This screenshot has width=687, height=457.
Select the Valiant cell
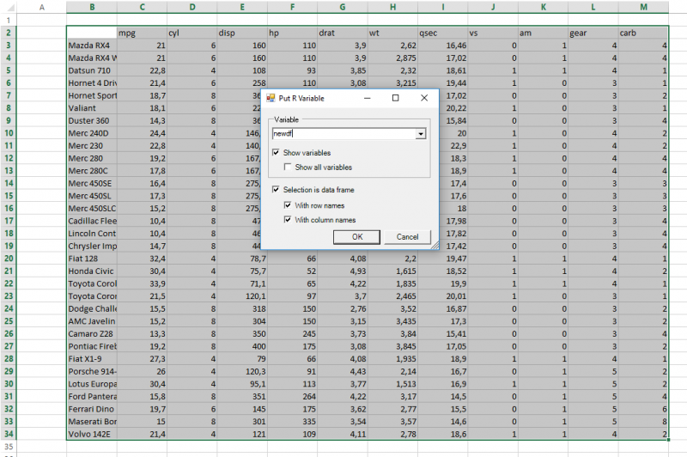pos(92,108)
